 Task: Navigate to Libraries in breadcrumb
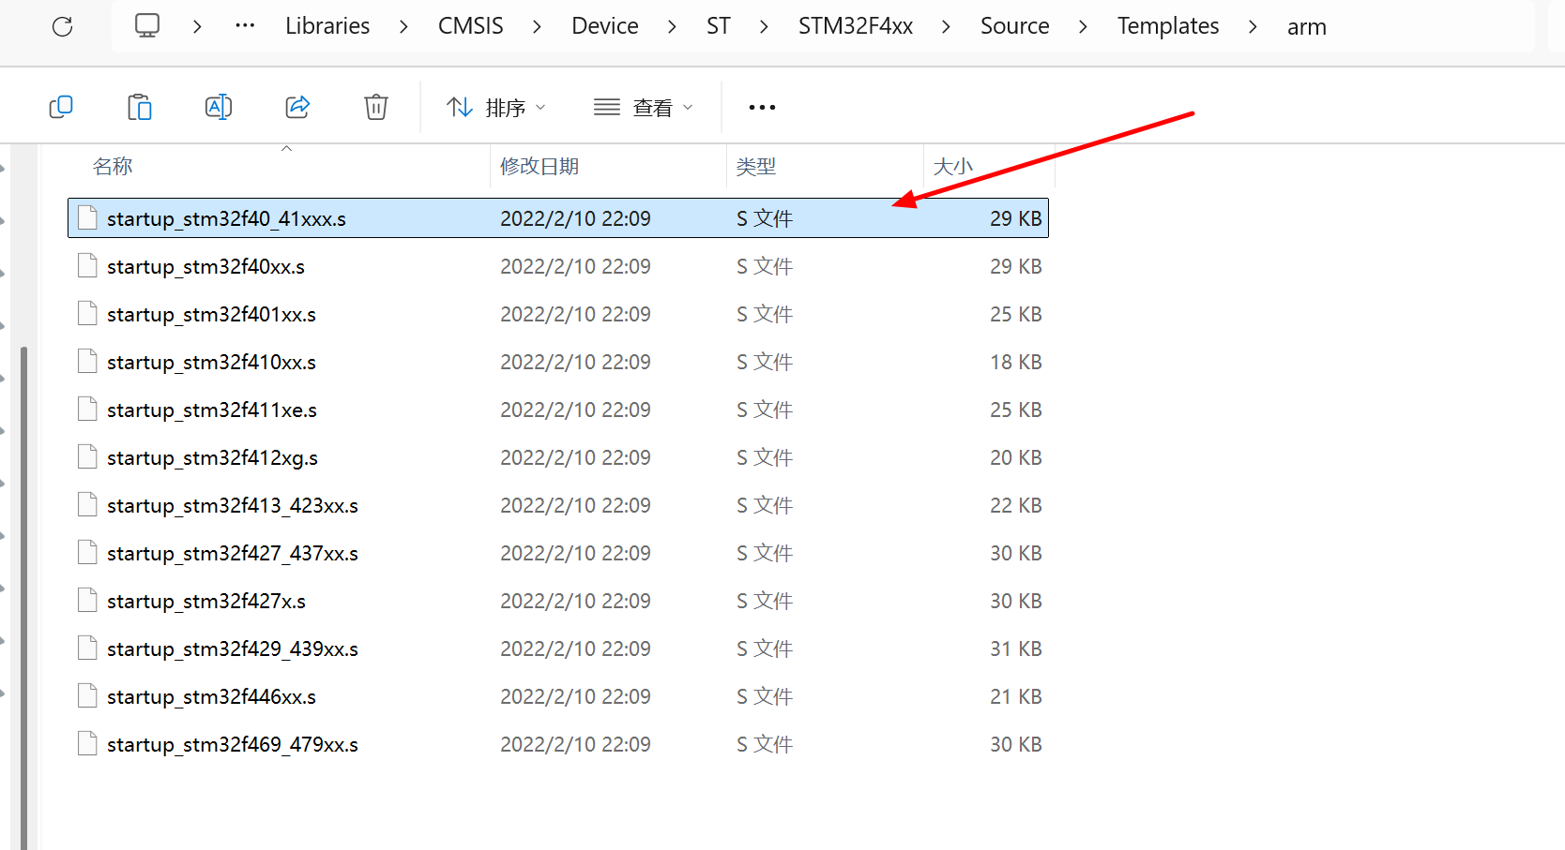point(327,26)
